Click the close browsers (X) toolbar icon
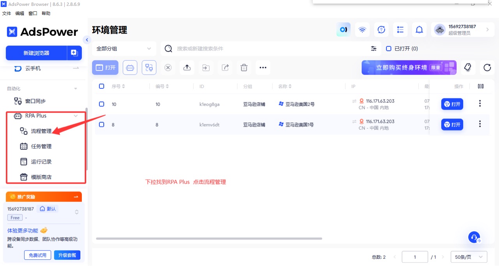 coord(168,67)
